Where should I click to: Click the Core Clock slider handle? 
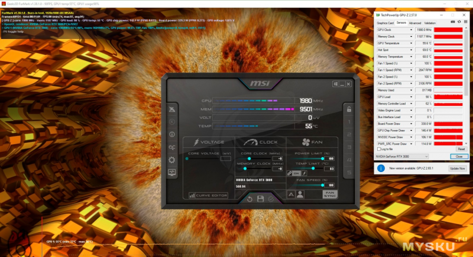(x=249, y=158)
